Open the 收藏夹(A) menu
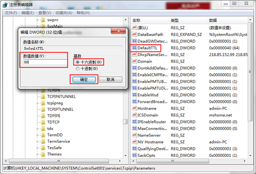The width and height of the screenshot is (256, 174). pyautogui.click(x=64, y=13)
